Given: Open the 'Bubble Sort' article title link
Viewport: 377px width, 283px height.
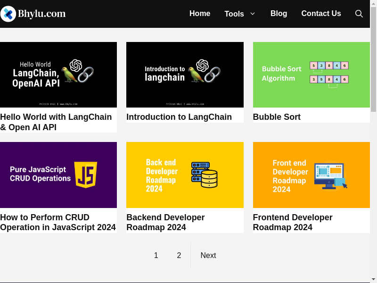Looking at the screenshot, I should pos(277,117).
